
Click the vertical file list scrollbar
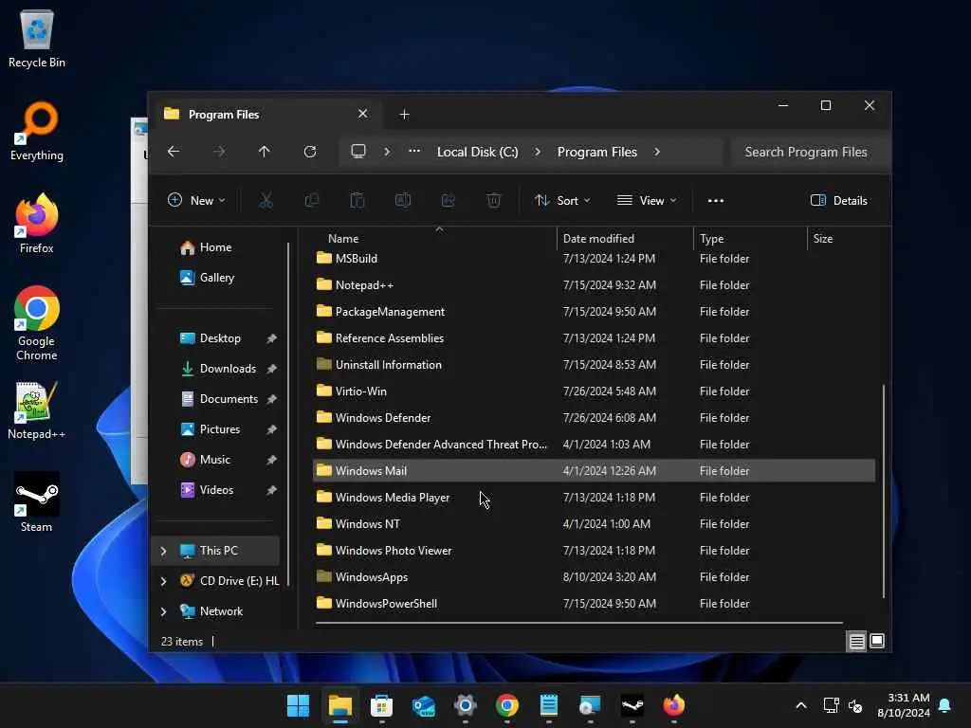tap(884, 491)
